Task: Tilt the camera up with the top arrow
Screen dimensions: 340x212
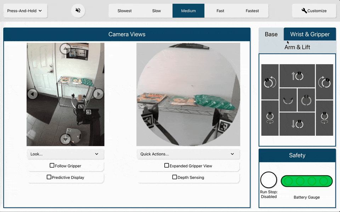Action: [66, 49]
